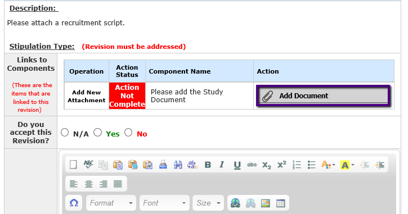Click 'Please add the Study Document' text
Screen dimensions: 408x214
point(187,95)
